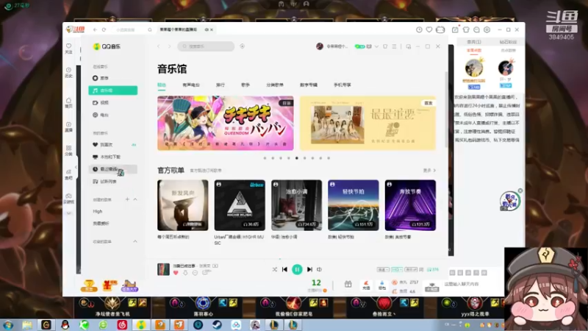588x331 pixels.
Task: Expand the account dropdown arrow
Action: pos(376,46)
